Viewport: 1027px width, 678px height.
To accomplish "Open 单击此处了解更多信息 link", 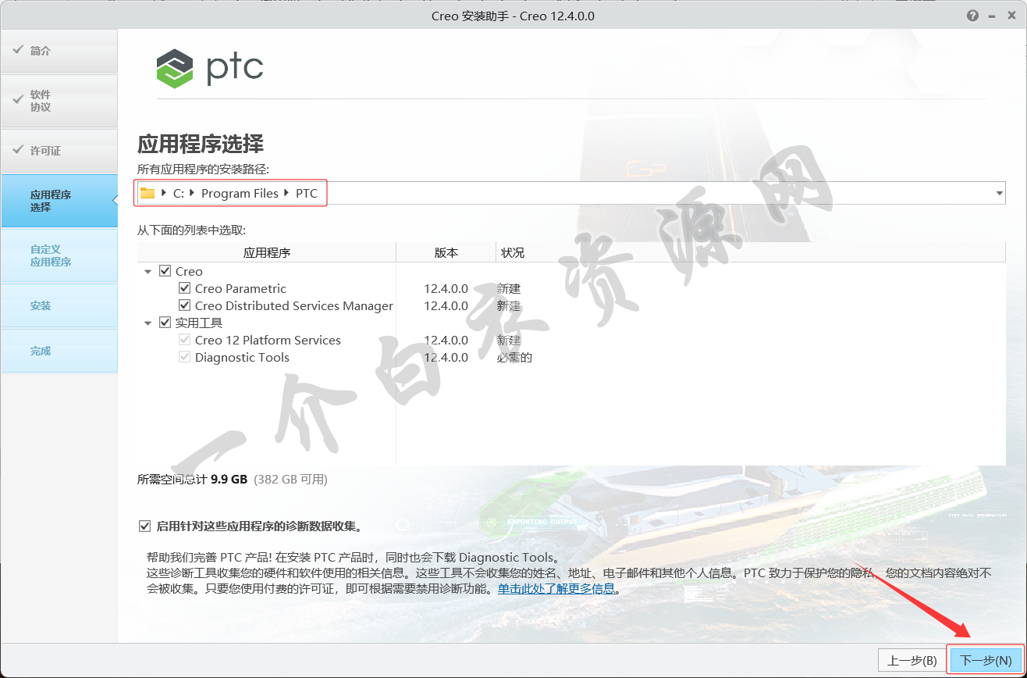I will coord(557,589).
